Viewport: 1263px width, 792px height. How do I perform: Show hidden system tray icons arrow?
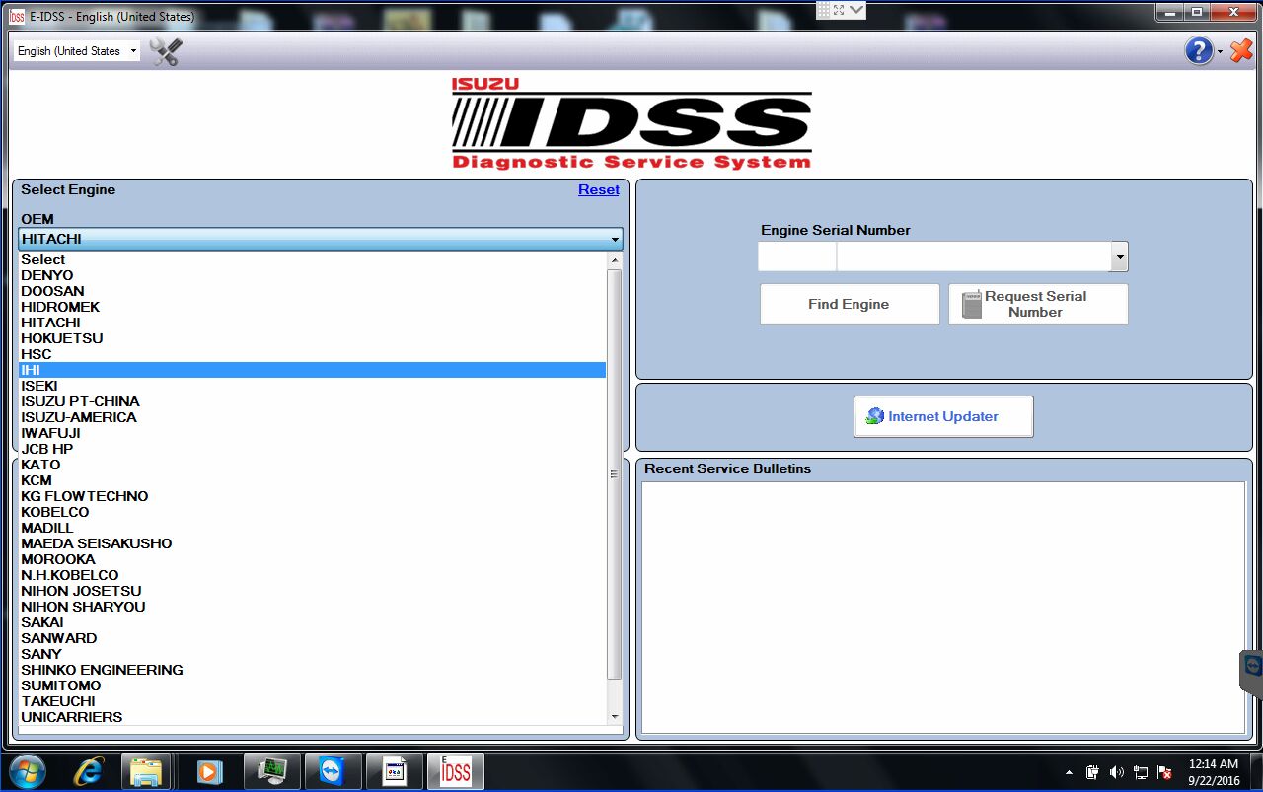pos(1070,772)
